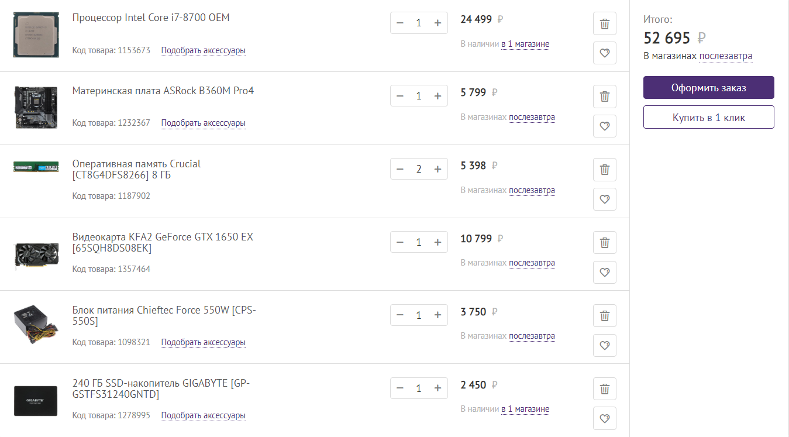Increase Crucial RAM quantity with plus

pos(437,169)
